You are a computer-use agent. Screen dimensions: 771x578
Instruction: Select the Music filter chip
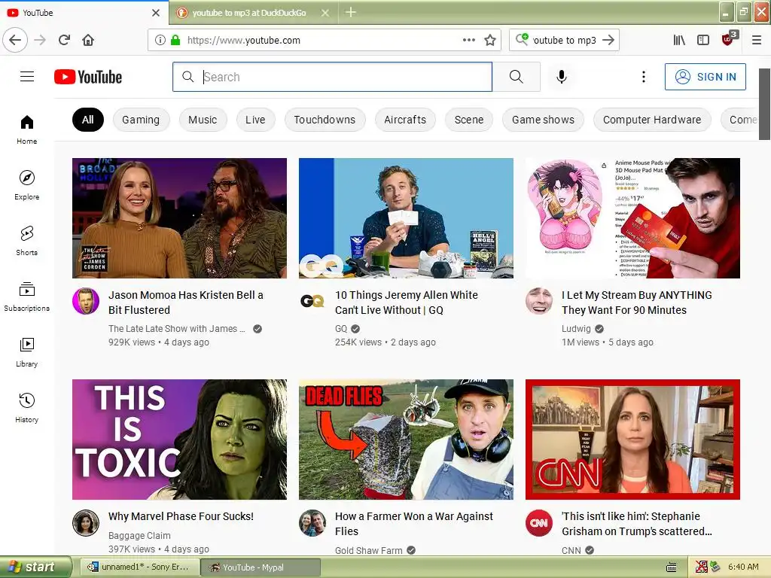coord(203,120)
